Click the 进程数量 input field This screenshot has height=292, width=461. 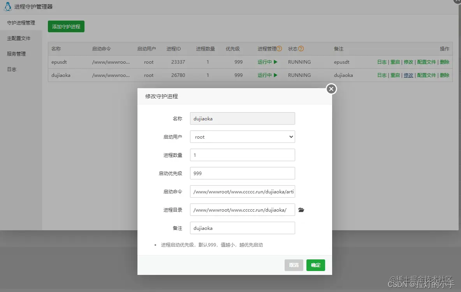242,155
